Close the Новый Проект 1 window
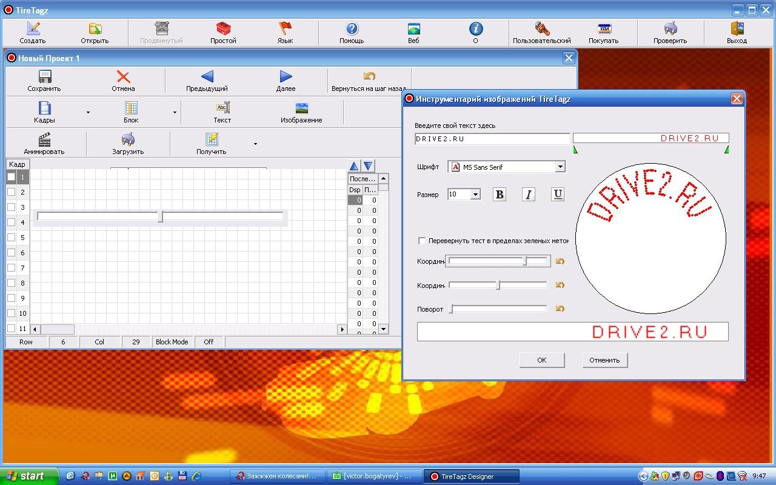 tap(569, 58)
